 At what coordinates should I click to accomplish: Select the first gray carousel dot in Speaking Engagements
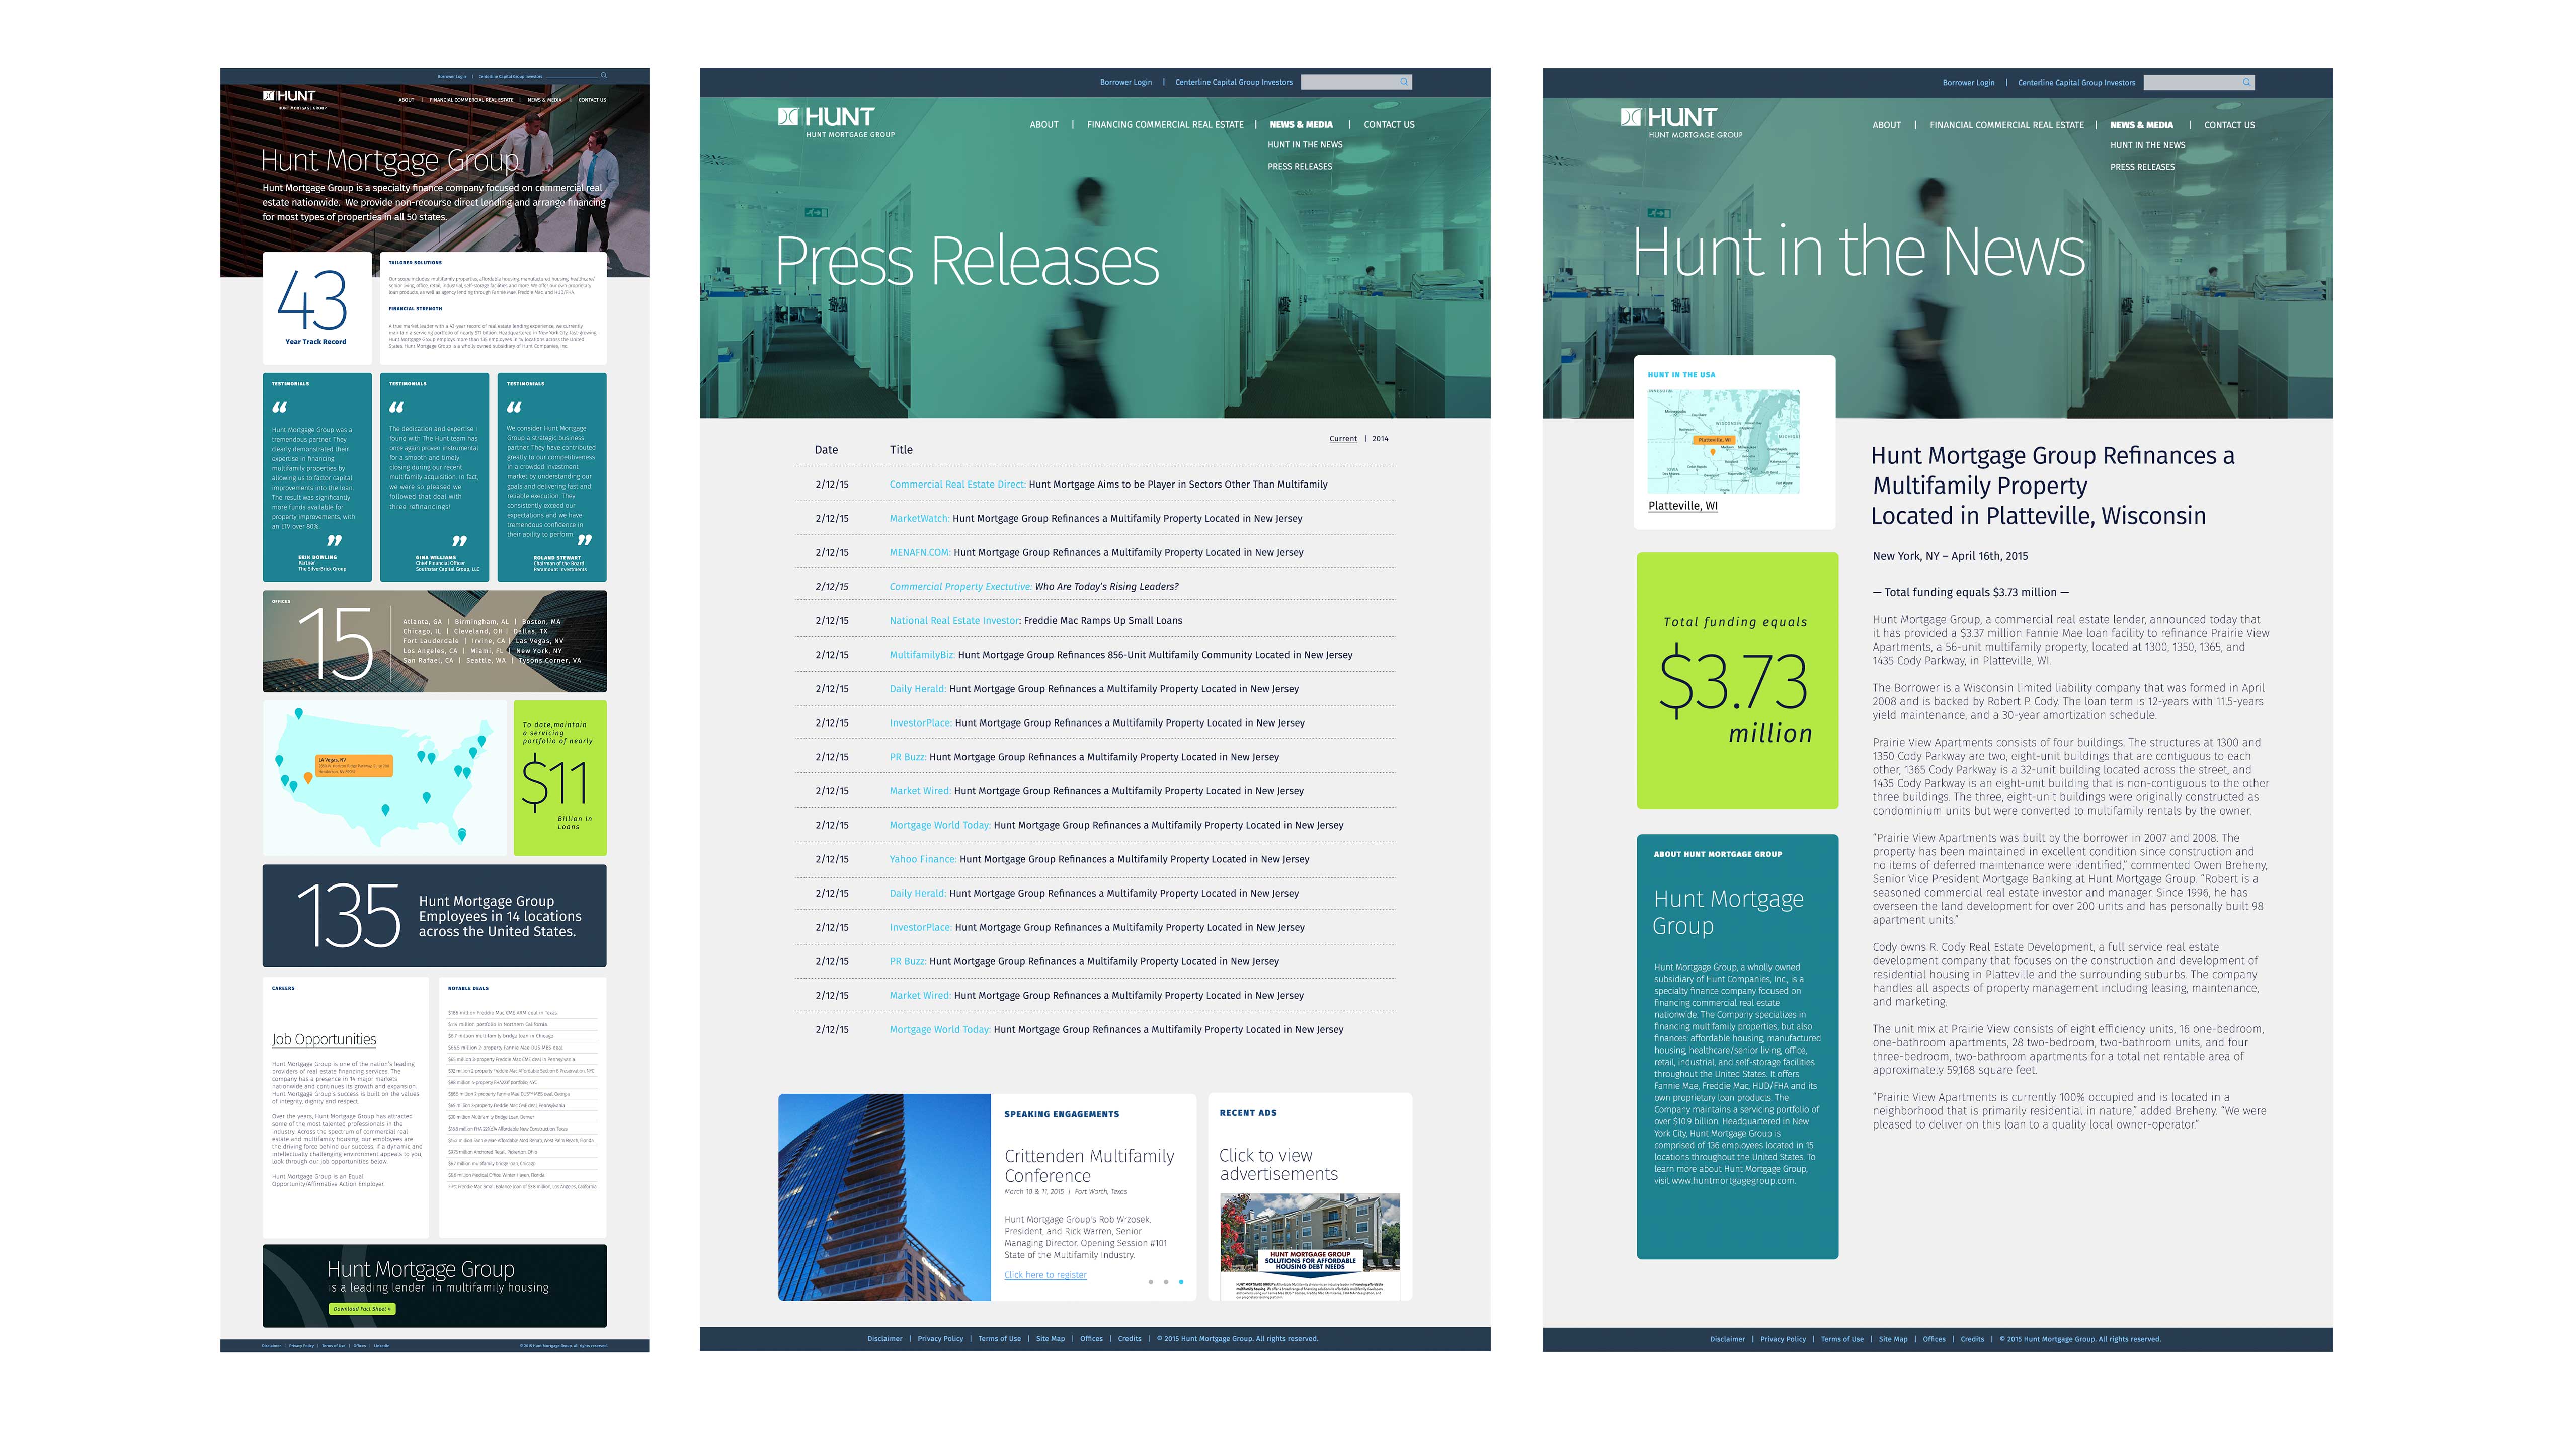point(1151,1281)
